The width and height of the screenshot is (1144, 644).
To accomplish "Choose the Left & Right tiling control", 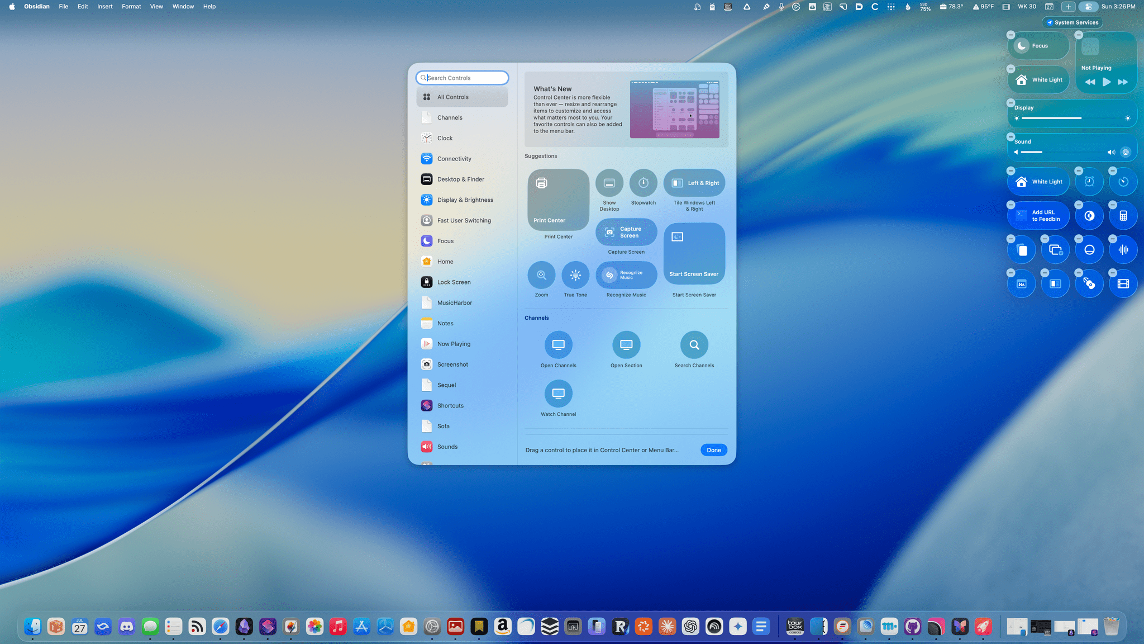I will (694, 183).
